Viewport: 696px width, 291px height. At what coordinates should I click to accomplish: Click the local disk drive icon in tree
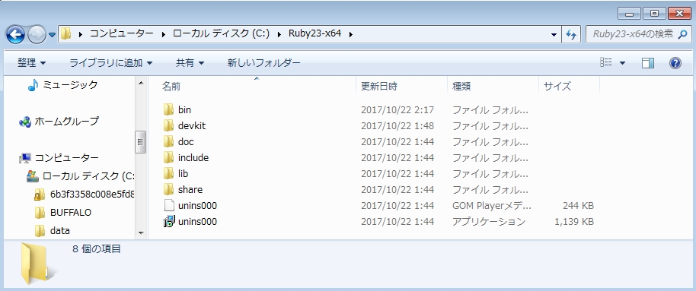click(x=33, y=176)
